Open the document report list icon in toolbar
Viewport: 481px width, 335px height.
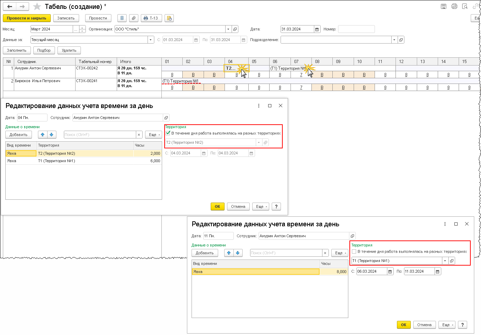[122, 18]
